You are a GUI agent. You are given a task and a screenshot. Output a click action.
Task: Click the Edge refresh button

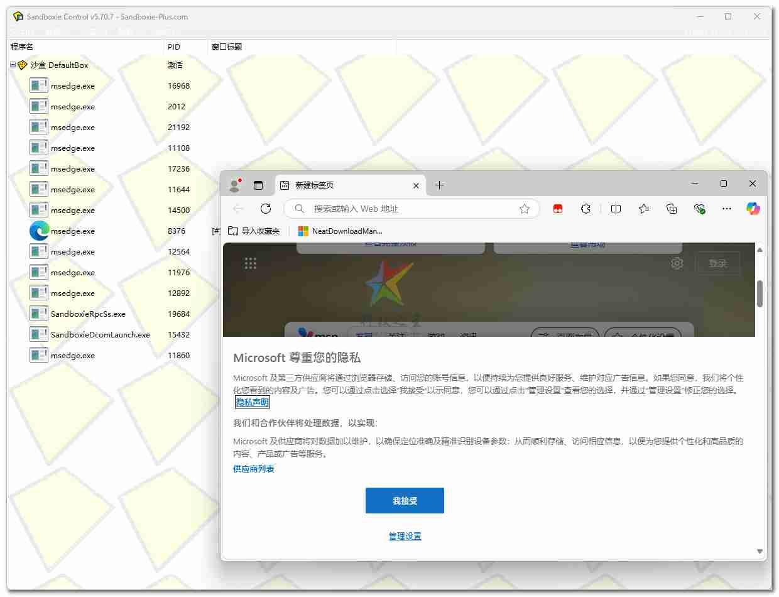(266, 209)
